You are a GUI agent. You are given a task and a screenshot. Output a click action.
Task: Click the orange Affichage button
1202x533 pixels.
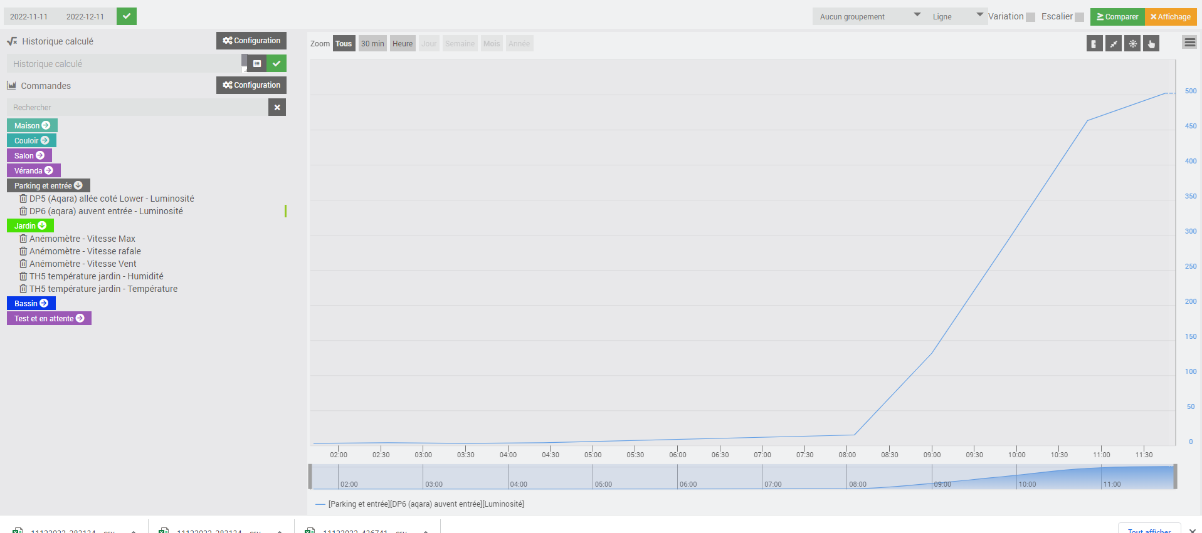click(1171, 17)
